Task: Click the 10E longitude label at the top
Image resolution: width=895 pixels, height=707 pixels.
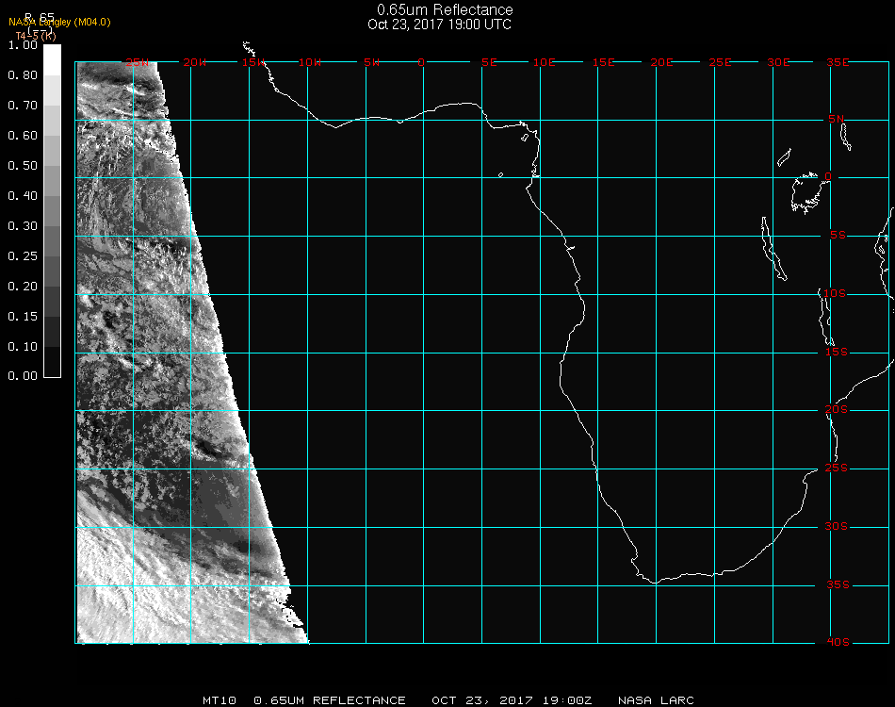Action: (545, 62)
